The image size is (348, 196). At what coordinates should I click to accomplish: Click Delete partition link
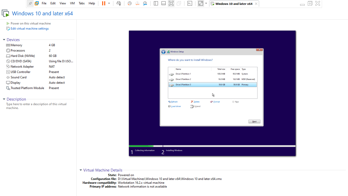click(195, 102)
